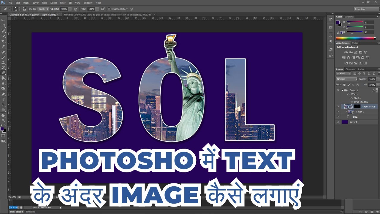This screenshot has height=214, width=380.
Task: Hide the Layer 1 copy layer
Action: tap(338, 106)
